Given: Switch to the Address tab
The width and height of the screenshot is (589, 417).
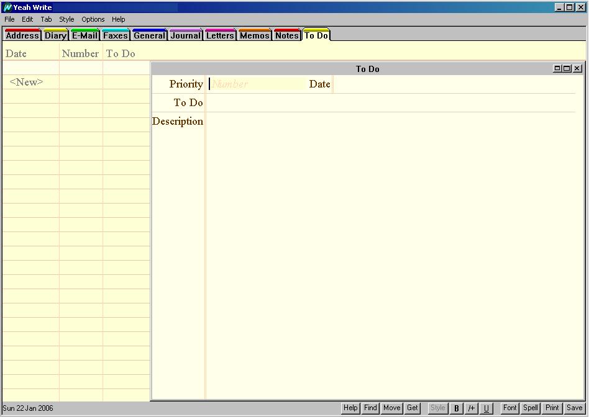Looking at the screenshot, I should (22, 35).
